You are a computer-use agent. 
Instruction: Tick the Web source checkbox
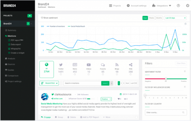[131, 75]
